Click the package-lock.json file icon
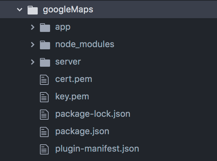Viewport: 217px width, 161px height. pyautogui.click(x=44, y=115)
